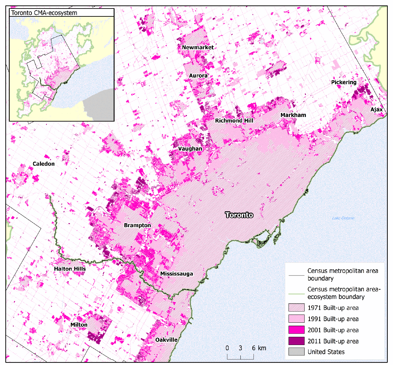Click the 2001 Built-up area magenta swatch
This screenshot has width=393, height=365.
click(x=296, y=330)
